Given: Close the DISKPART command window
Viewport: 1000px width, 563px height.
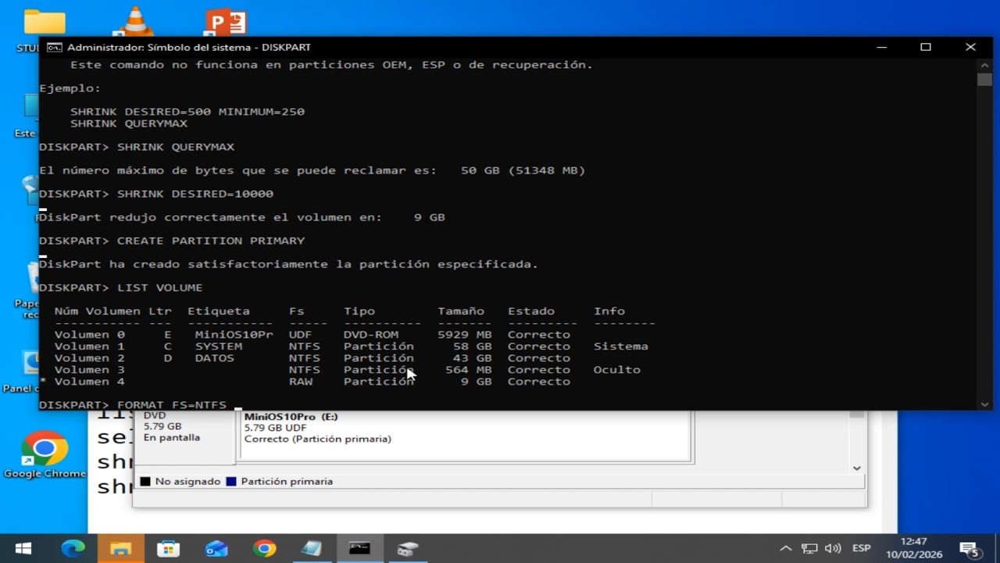Looking at the screenshot, I should click(970, 48).
